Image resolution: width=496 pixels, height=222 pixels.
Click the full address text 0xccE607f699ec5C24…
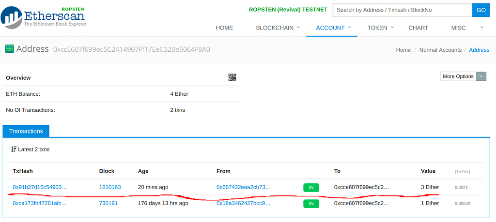[x=132, y=50]
